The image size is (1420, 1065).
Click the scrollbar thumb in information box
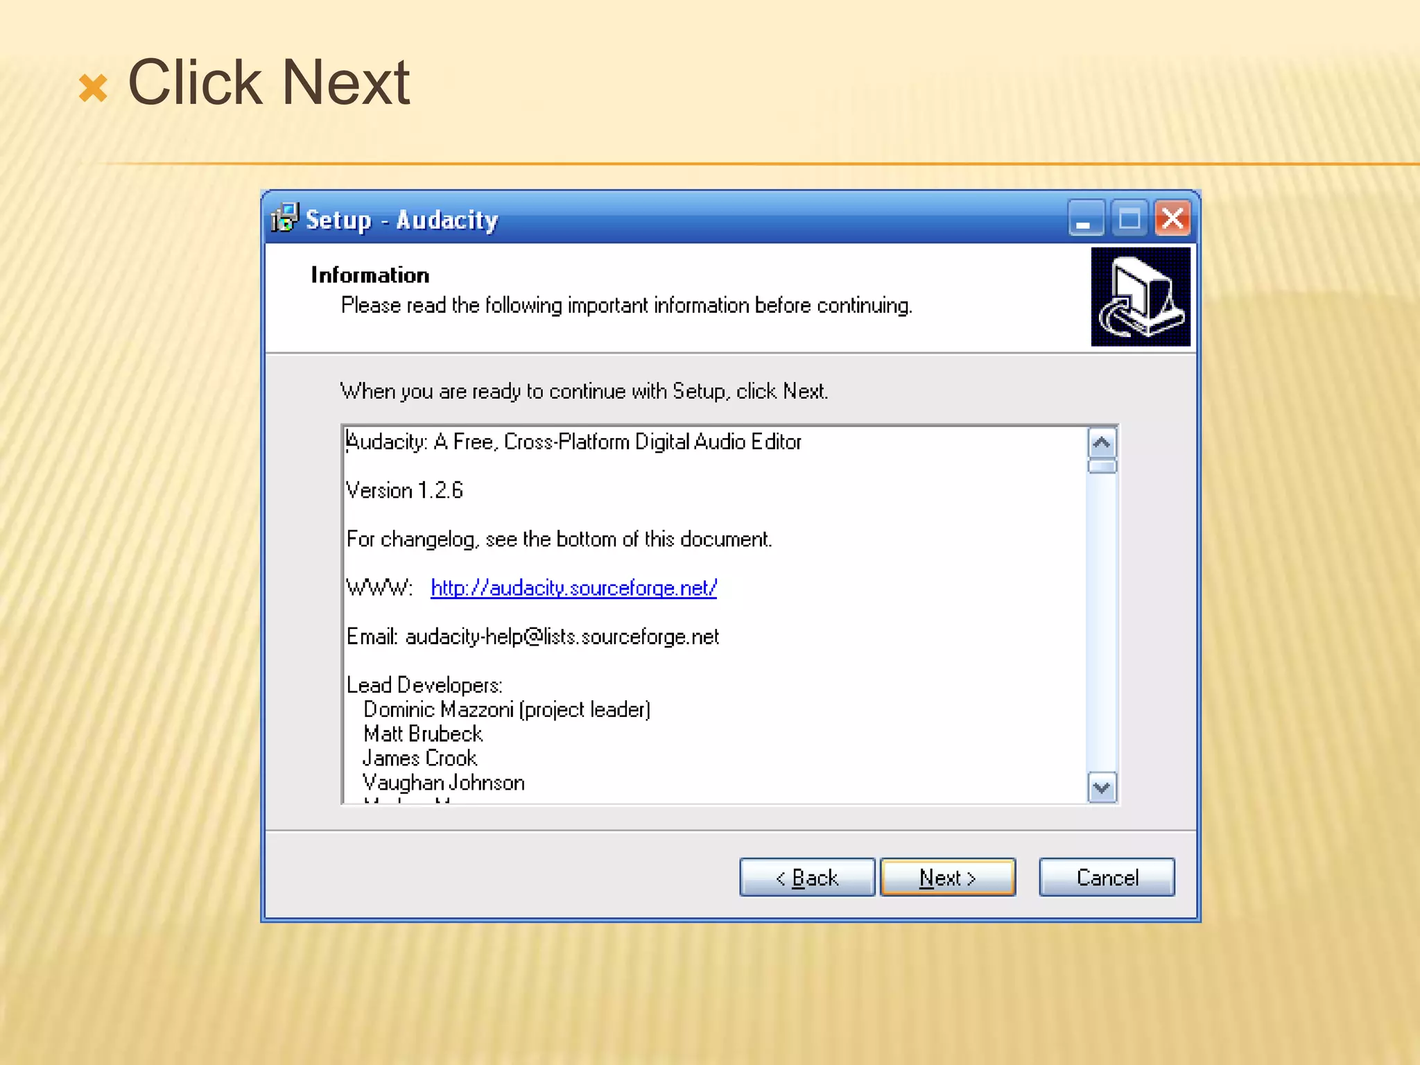1102,466
